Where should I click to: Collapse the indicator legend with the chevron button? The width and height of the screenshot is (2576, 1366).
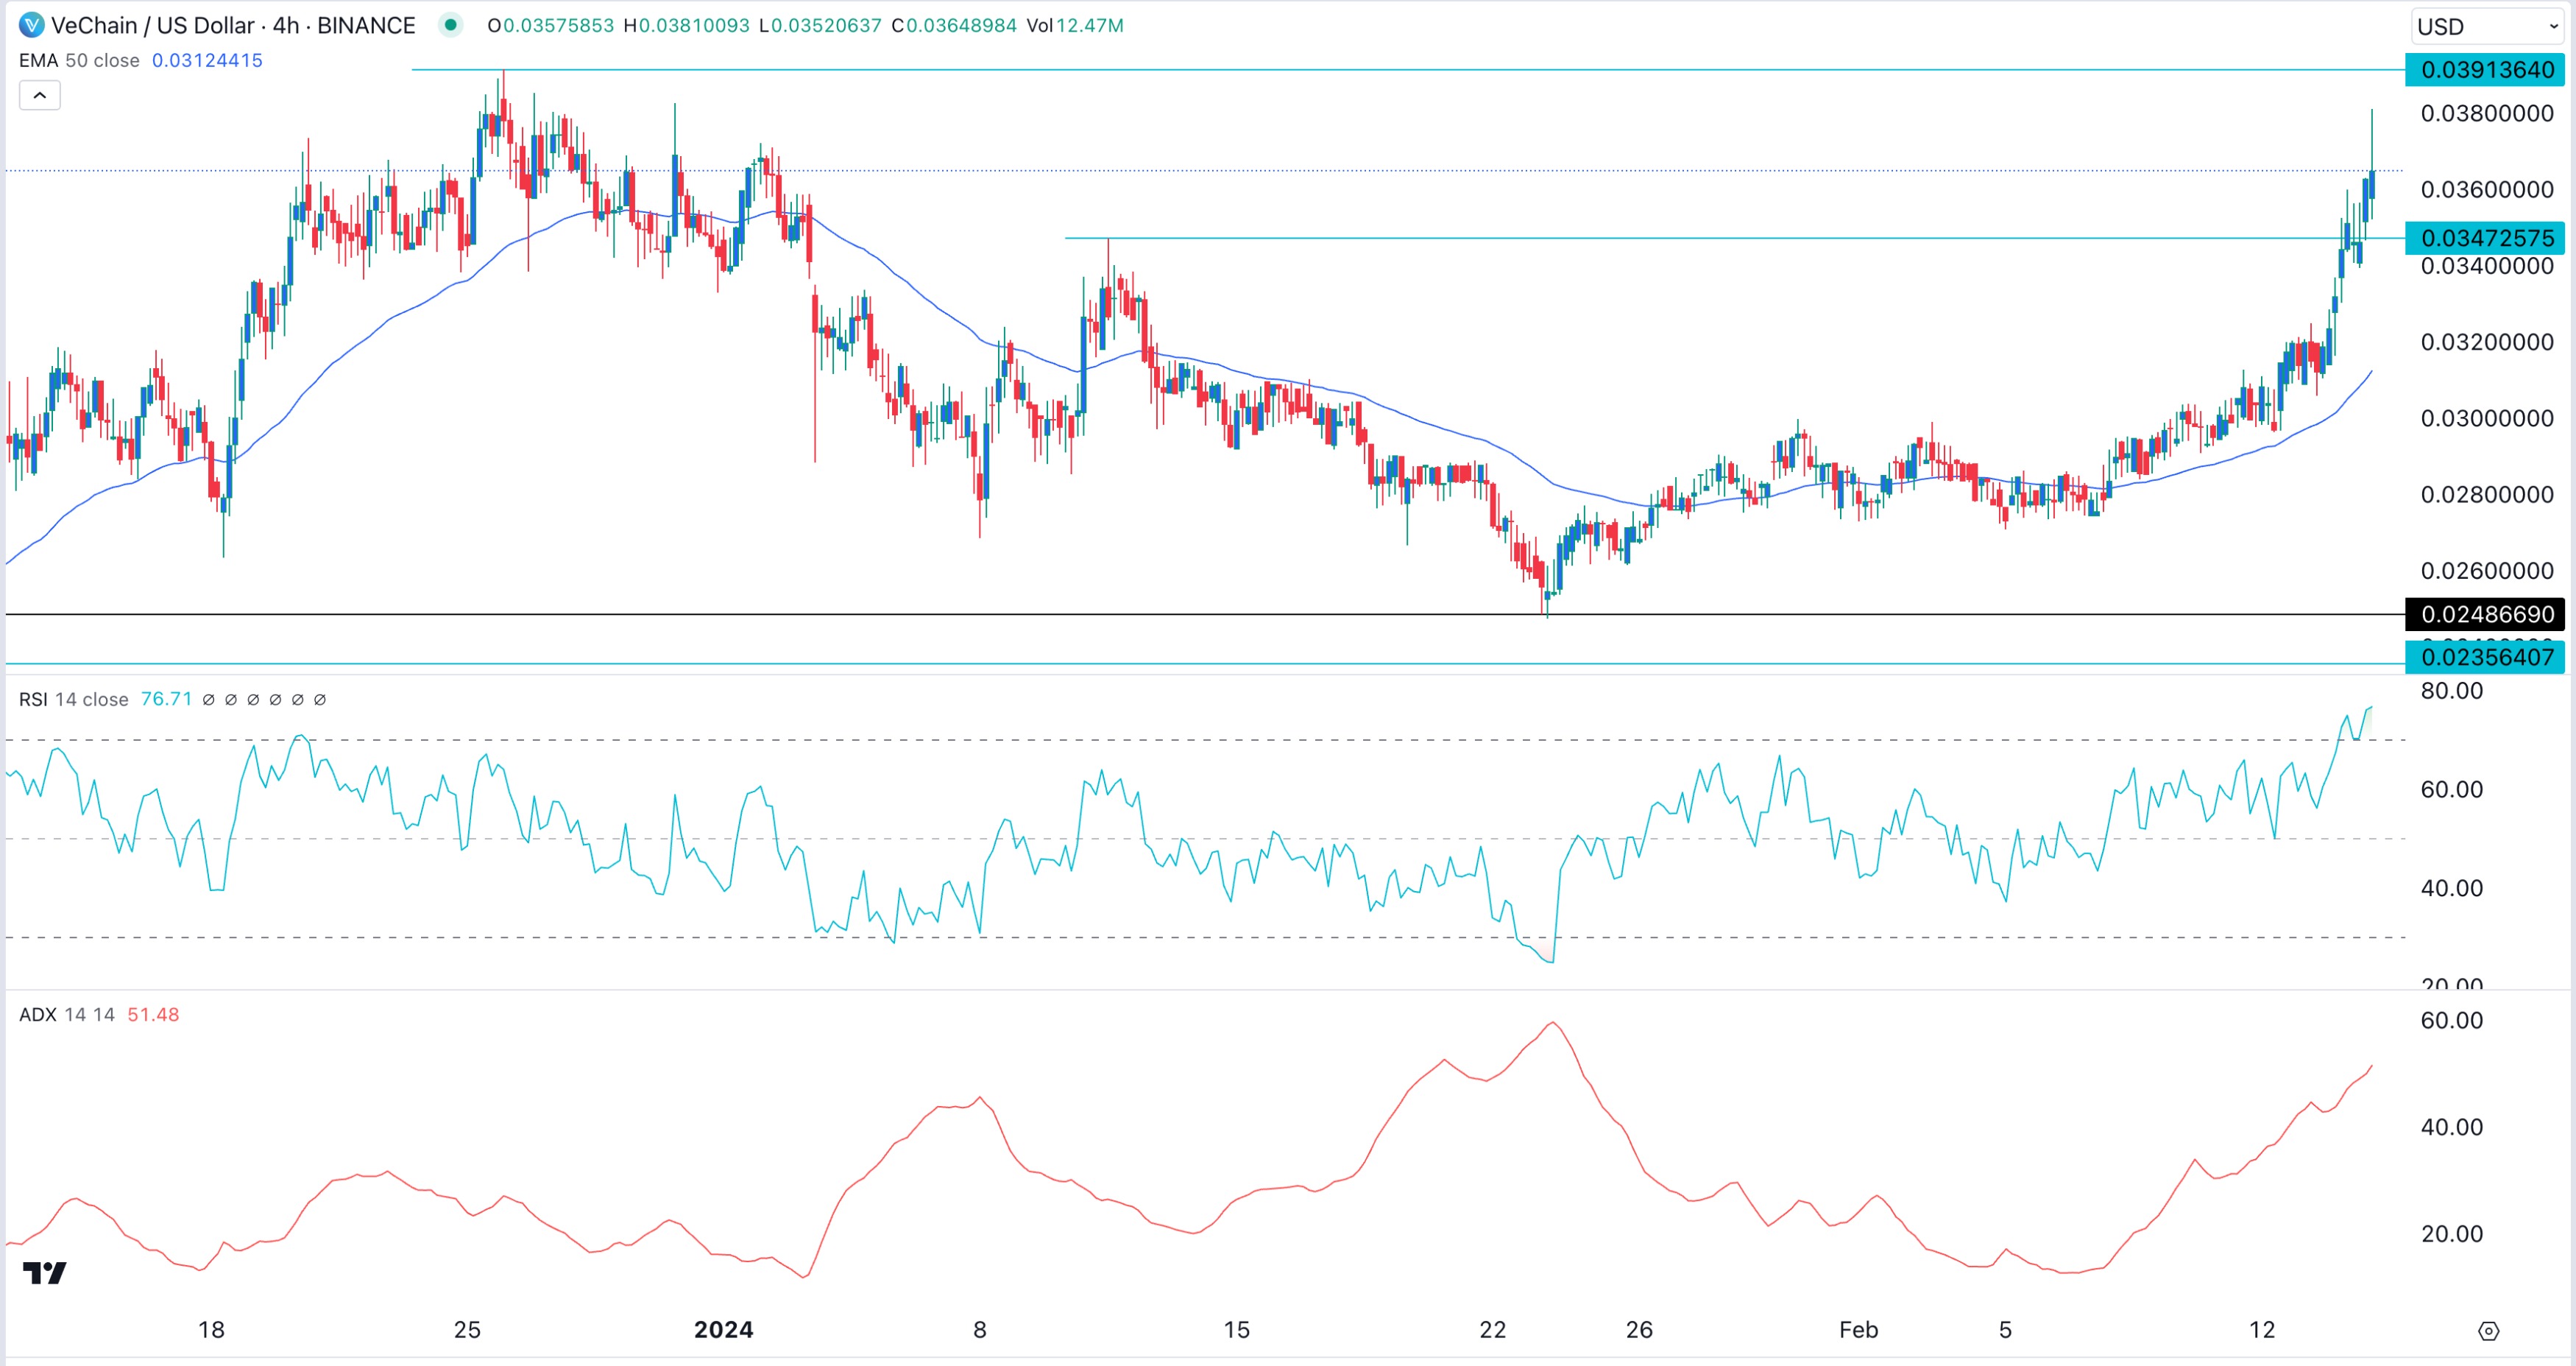[39, 96]
